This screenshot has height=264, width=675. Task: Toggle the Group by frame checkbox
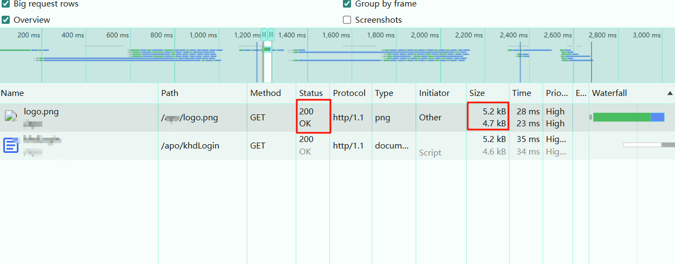coord(347,4)
